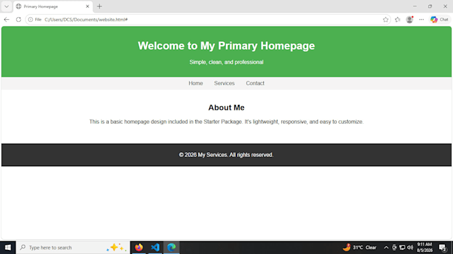Click the Welcome to My Primary Homepage heading
453x254 pixels.
click(x=226, y=46)
